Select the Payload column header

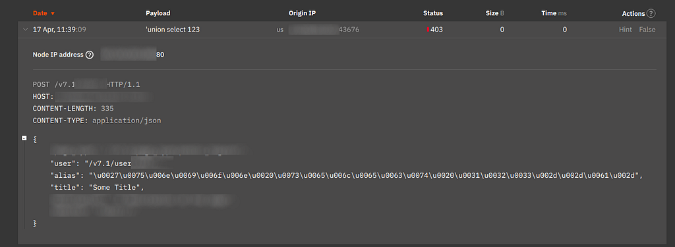[158, 13]
